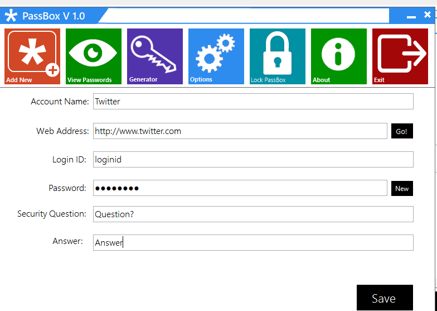Open the About info tile
The height and width of the screenshot is (311, 437).
(x=339, y=56)
